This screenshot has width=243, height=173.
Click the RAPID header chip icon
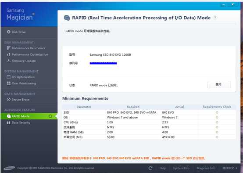tap(67, 18)
